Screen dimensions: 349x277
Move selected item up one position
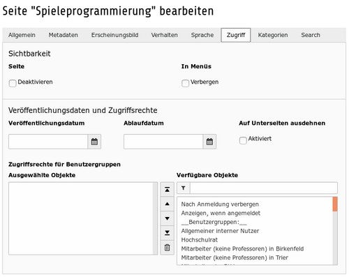[x=167, y=204]
